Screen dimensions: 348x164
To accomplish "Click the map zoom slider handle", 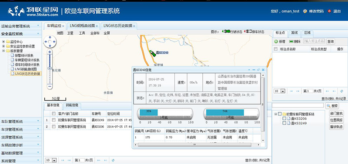I will point(50,68).
